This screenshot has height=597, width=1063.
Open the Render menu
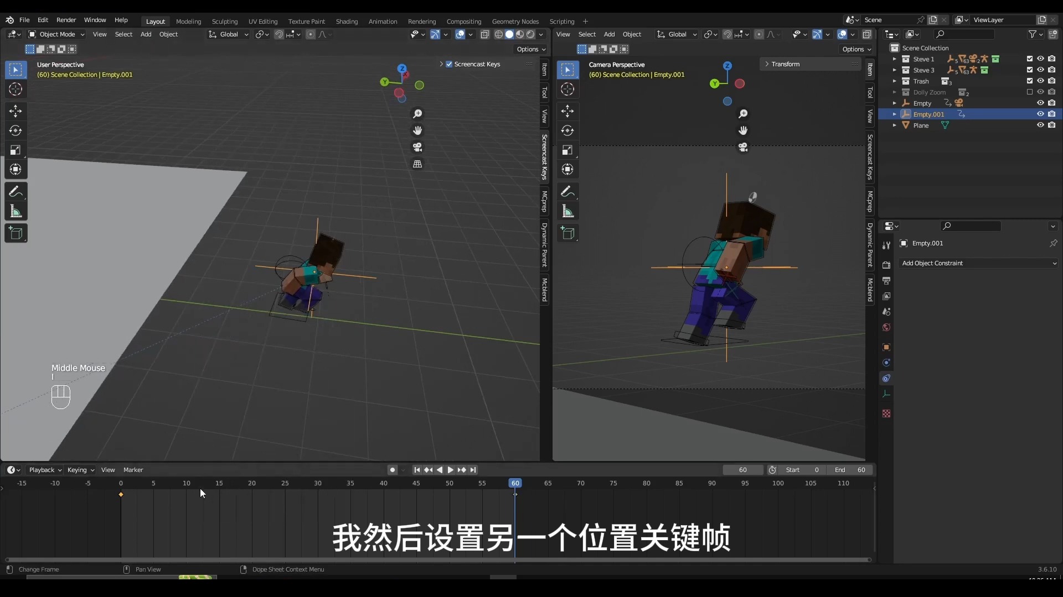pos(66,20)
